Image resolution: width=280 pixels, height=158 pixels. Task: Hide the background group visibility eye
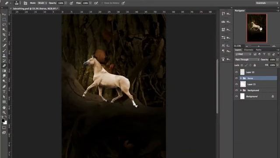(x=236, y=90)
